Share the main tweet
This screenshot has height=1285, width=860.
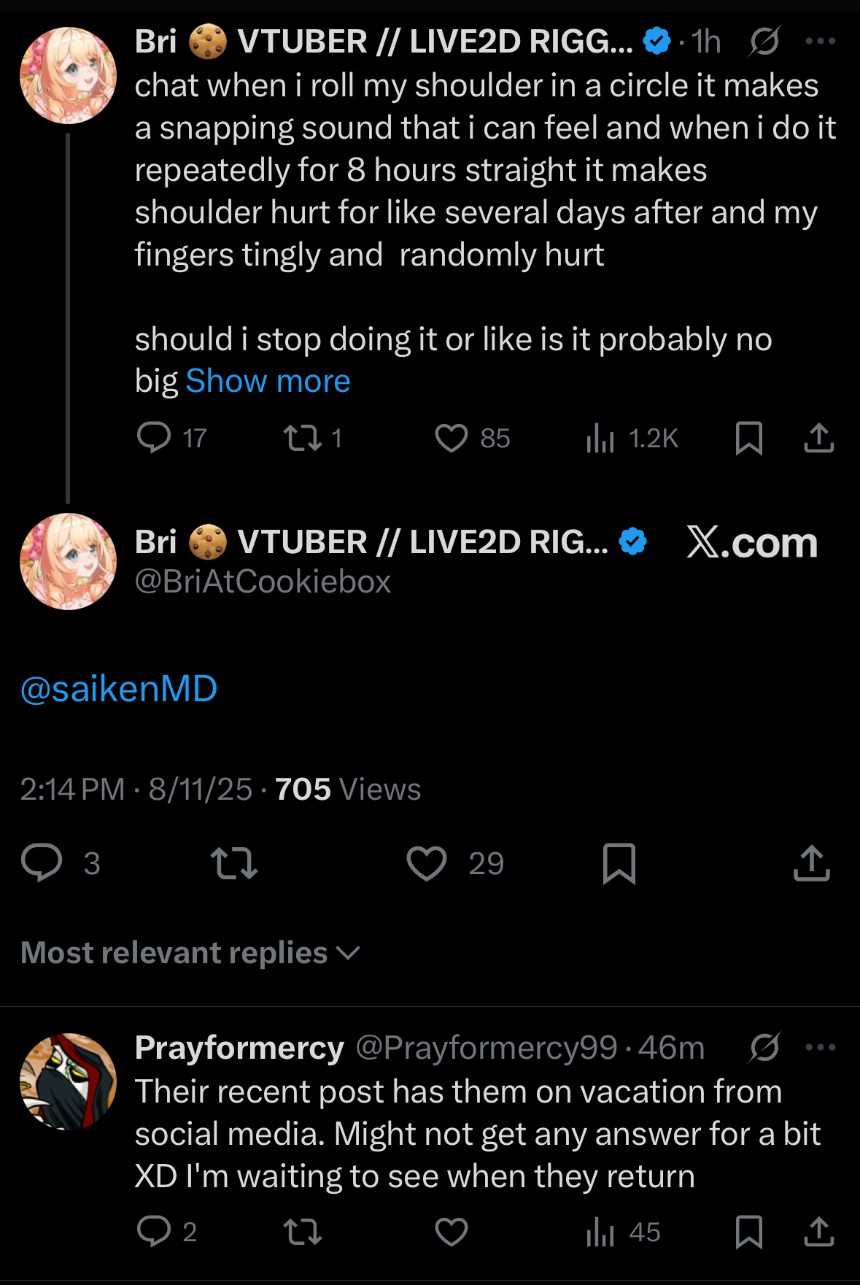pos(811,864)
